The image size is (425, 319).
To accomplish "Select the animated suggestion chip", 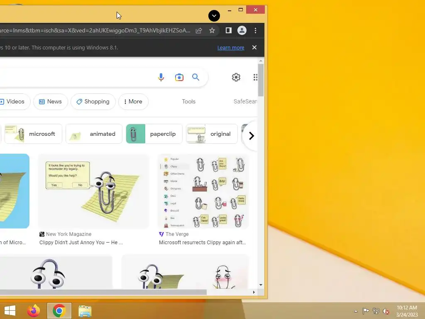I will 94,134.
